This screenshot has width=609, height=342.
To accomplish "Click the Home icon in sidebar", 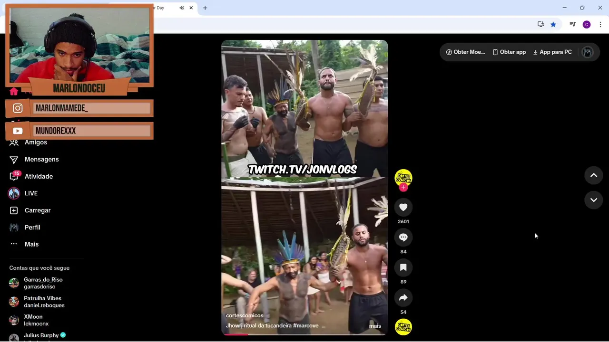I will pos(14,91).
